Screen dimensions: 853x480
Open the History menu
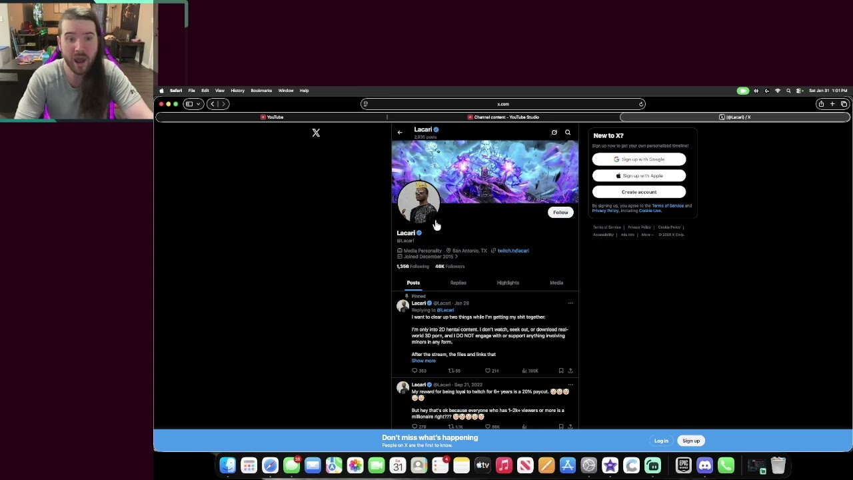click(237, 91)
